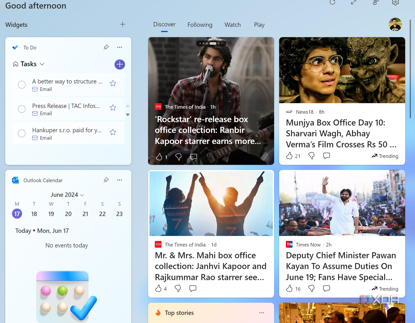Open Top stories more options menu
415x323 pixels.
pyautogui.click(x=261, y=313)
